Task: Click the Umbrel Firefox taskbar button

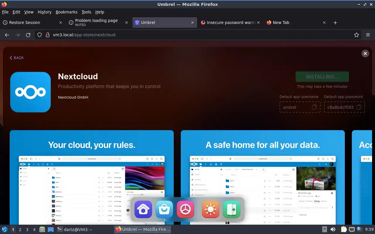Action: tap(143, 229)
